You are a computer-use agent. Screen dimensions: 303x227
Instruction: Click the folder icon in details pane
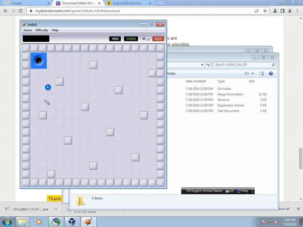tap(80, 201)
